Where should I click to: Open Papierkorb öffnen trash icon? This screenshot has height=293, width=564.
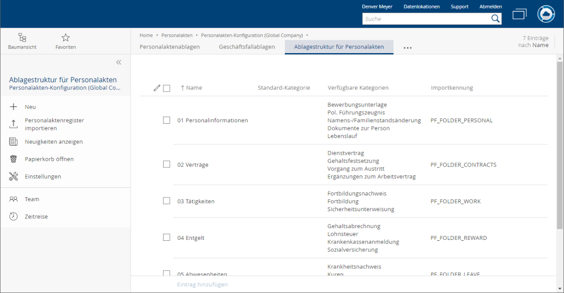pyautogui.click(x=14, y=159)
